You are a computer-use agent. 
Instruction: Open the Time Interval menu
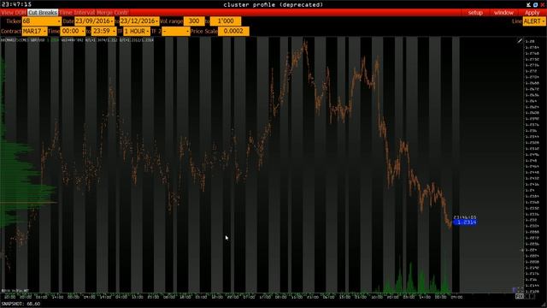(x=78, y=13)
